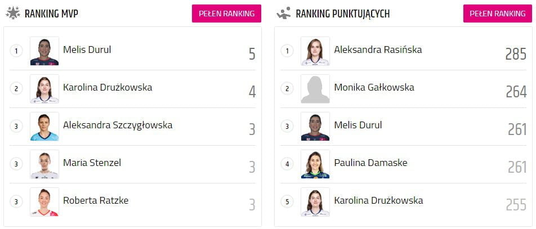The height and width of the screenshot is (229, 536).
Task: Open Paulina Damaske name link
Action: (x=370, y=163)
